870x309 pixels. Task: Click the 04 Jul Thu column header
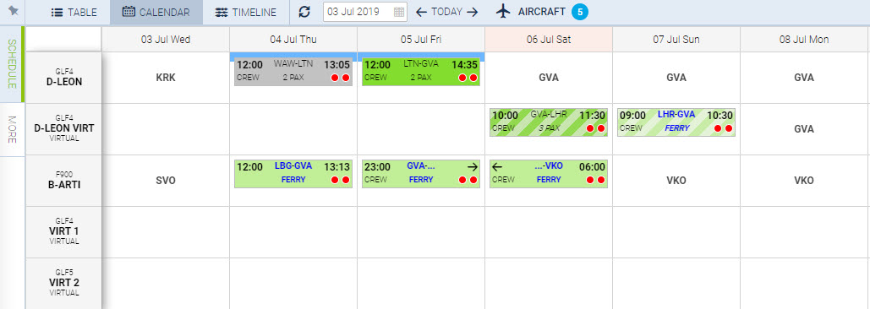click(293, 40)
